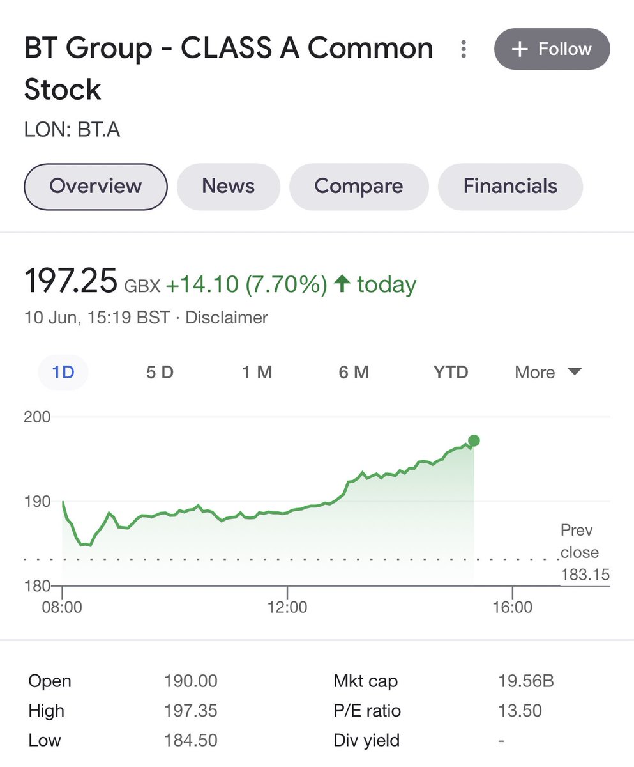Follow BT Group stock
Viewport: 634px width, 767px height.
pos(552,49)
